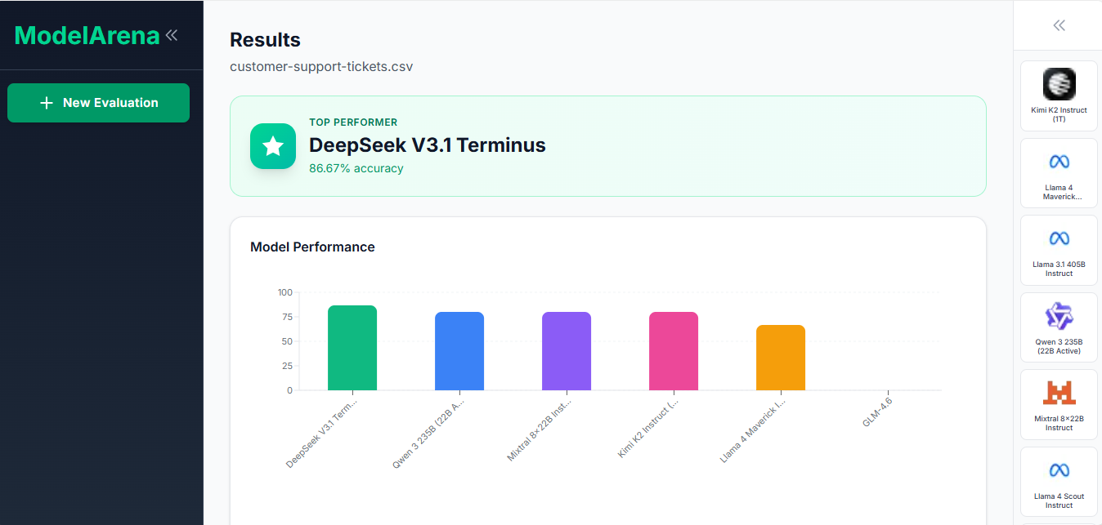Click the Meta logo on Llama 4 Maverick
This screenshot has height=525, width=1102.
(1059, 162)
